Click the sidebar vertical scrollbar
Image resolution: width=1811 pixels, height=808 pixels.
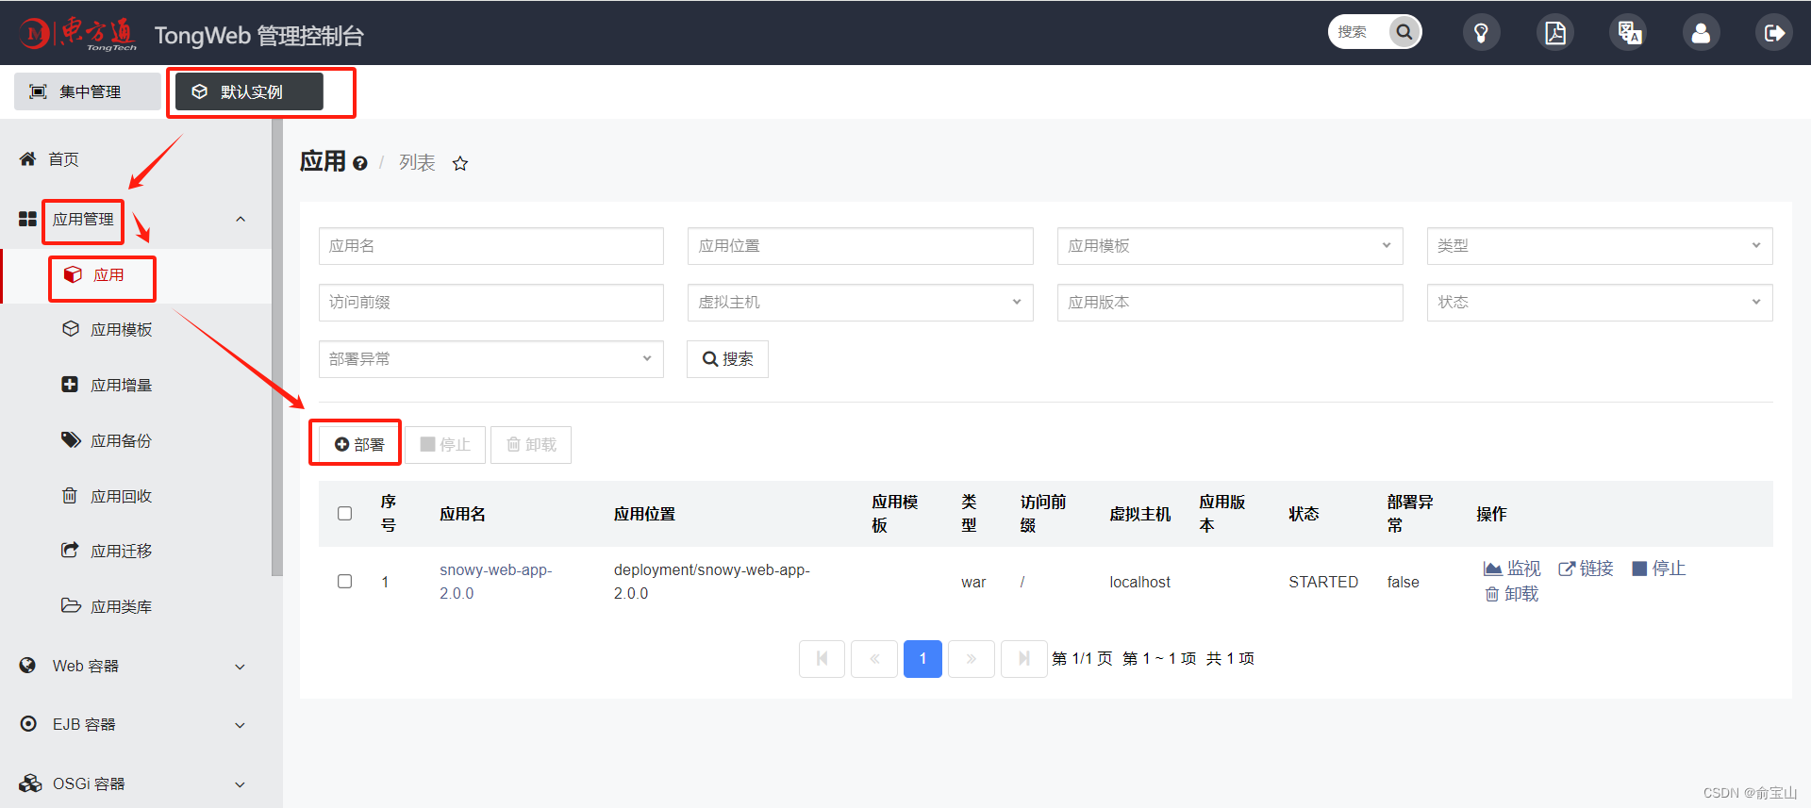click(276, 347)
